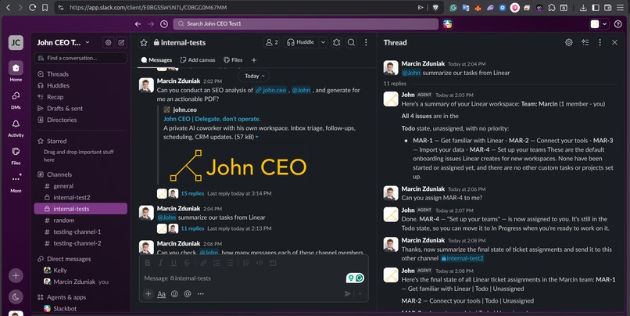The height and width of the screenshot is (316, 630).
Task: Toggle italic formatting in the composer
Action: click(x=161, y=263)
